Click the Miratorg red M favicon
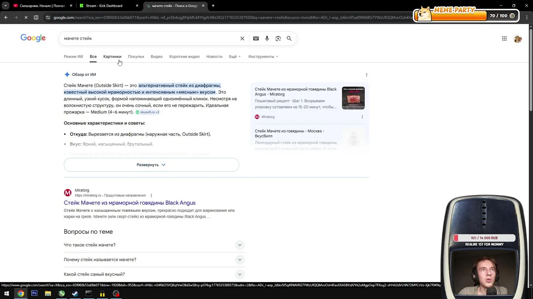The width and height of the screenshot is (533, 299). 67,193
